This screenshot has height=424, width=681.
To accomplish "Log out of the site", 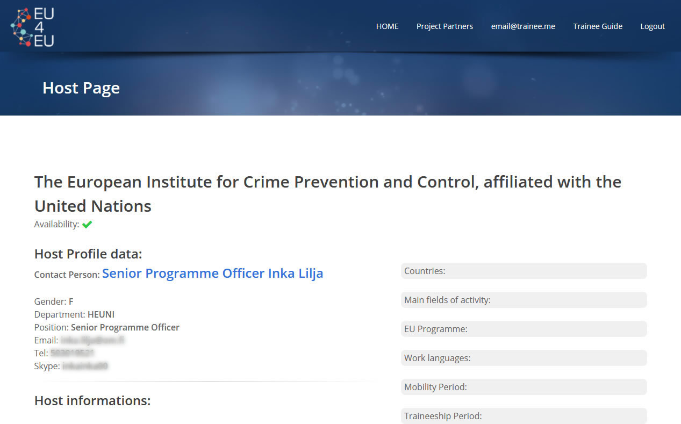I will 653,26.
